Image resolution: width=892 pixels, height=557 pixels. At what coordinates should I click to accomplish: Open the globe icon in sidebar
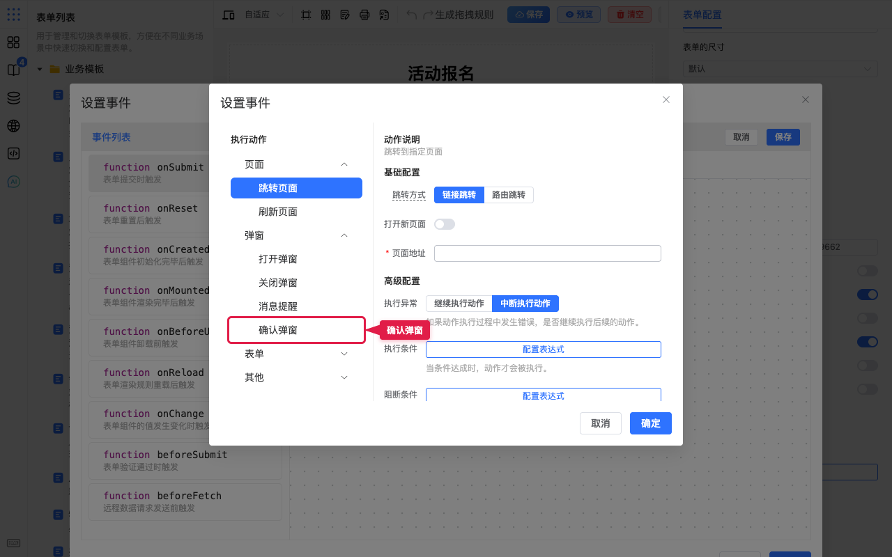[13, 126]
